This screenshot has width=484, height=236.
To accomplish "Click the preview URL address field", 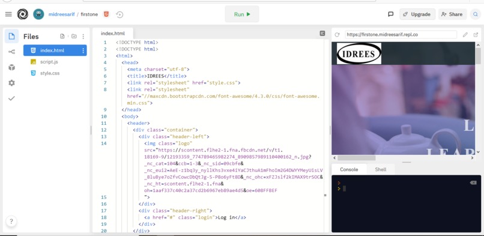I will click(401, 35).
